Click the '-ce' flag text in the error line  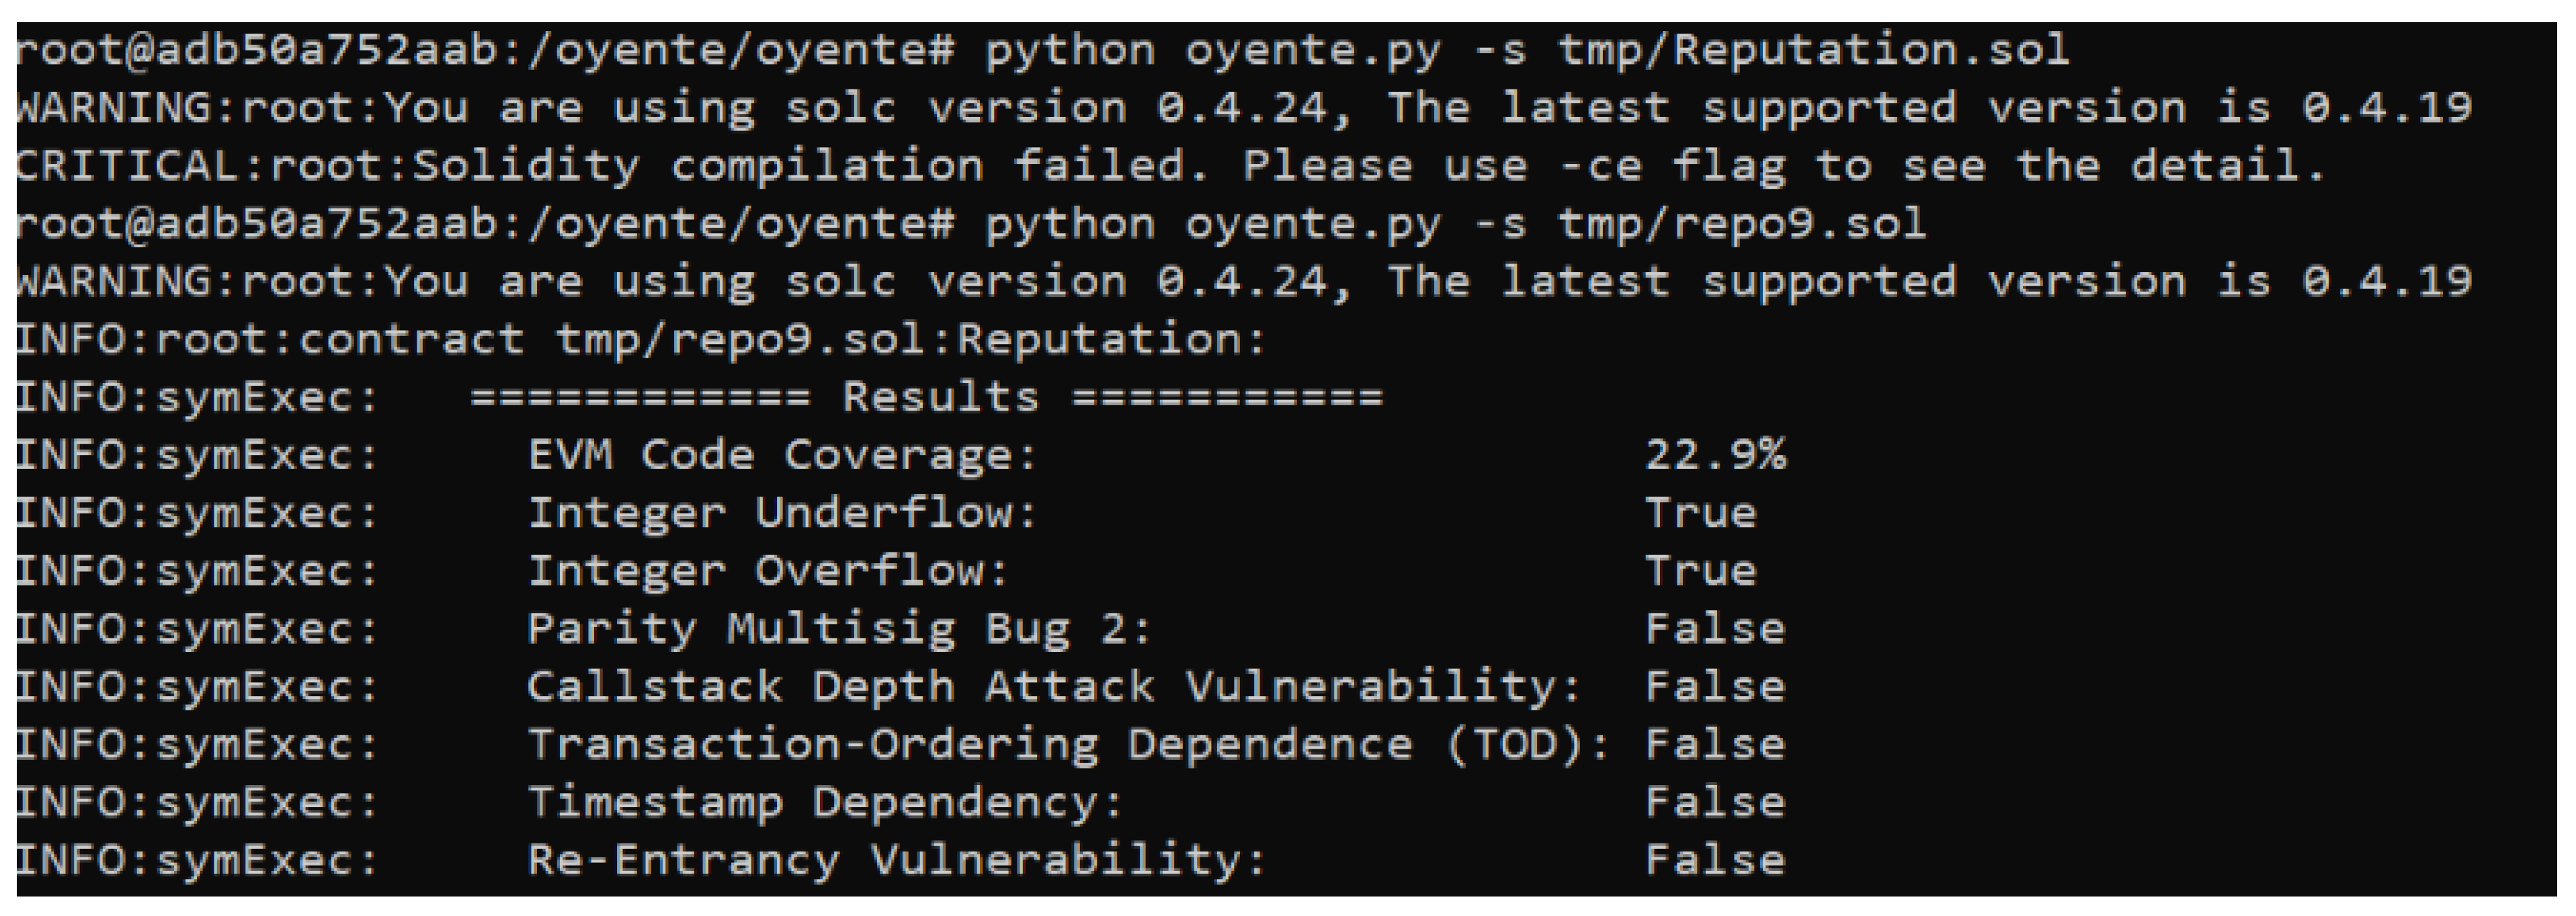(x=1600, y=166)
